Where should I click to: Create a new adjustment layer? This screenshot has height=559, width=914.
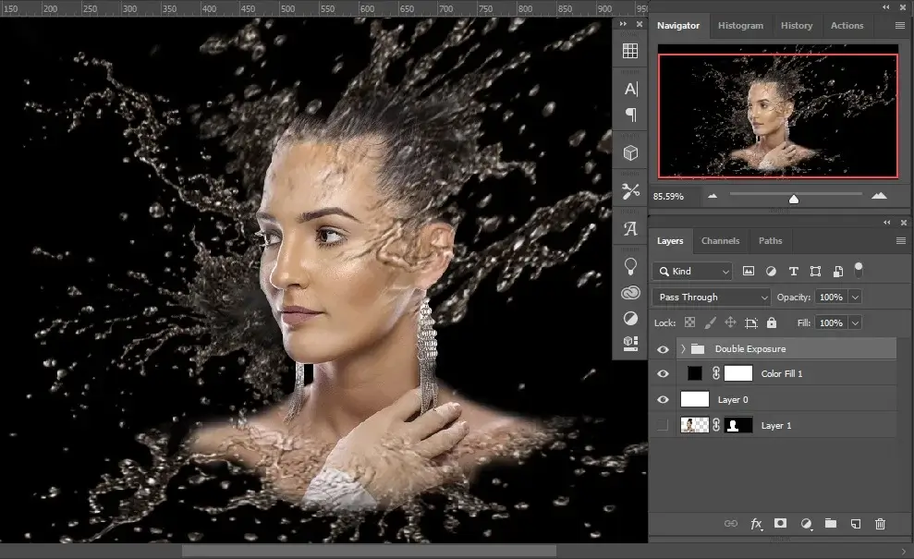pos(805,523)
